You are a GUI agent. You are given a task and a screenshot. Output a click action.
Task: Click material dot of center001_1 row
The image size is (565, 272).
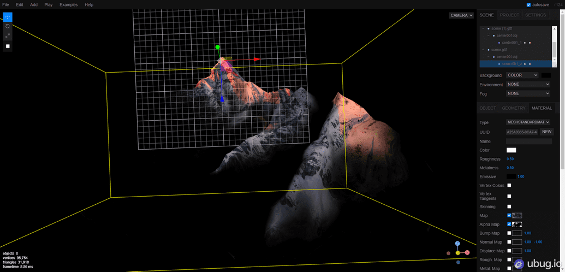[x=530, y=43]
